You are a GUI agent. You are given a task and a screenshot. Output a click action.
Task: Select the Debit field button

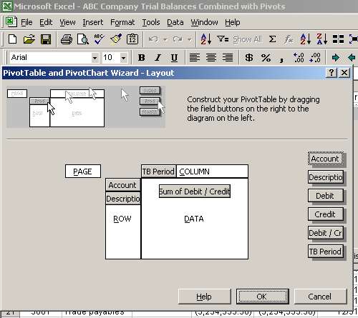[326, 196]
